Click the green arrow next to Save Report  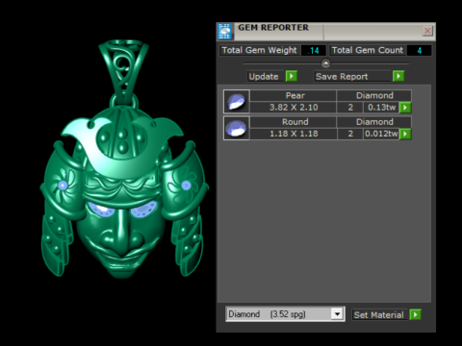[398, 76]
